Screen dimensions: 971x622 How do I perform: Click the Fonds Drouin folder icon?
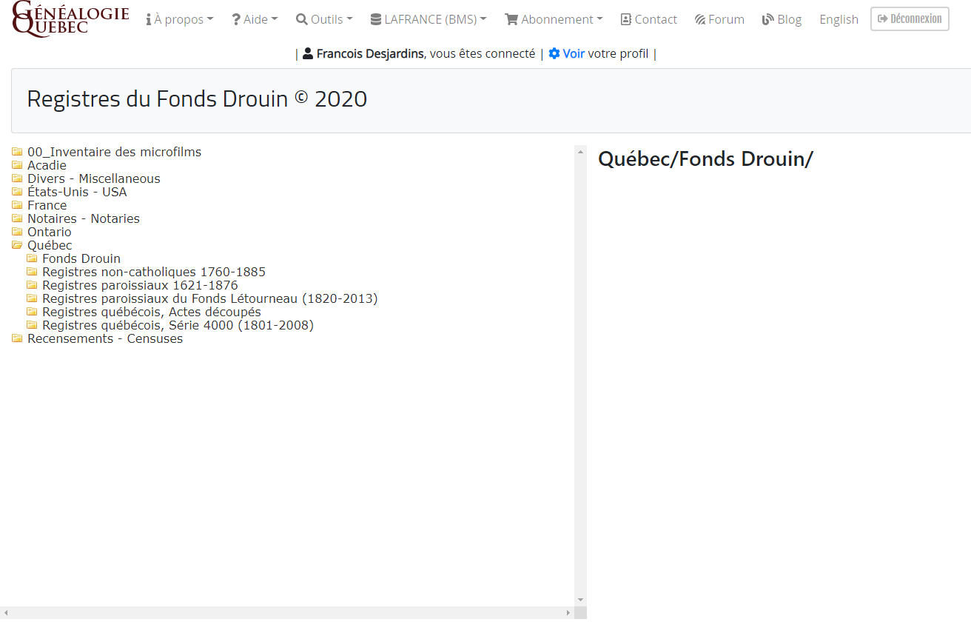pos(32,258)
